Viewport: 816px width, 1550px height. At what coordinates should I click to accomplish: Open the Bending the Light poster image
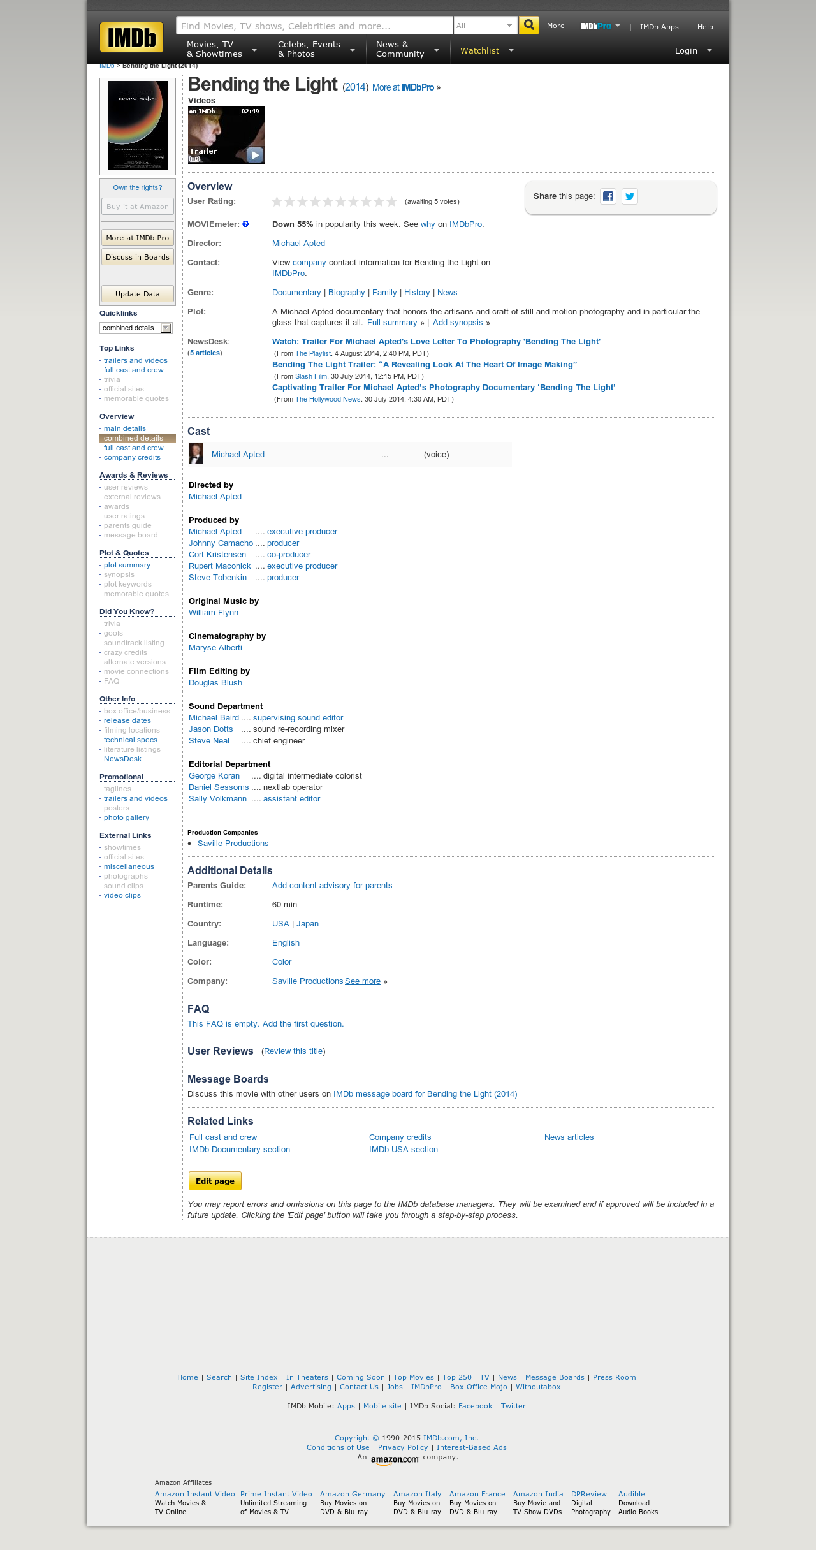[x=138, y=126]
